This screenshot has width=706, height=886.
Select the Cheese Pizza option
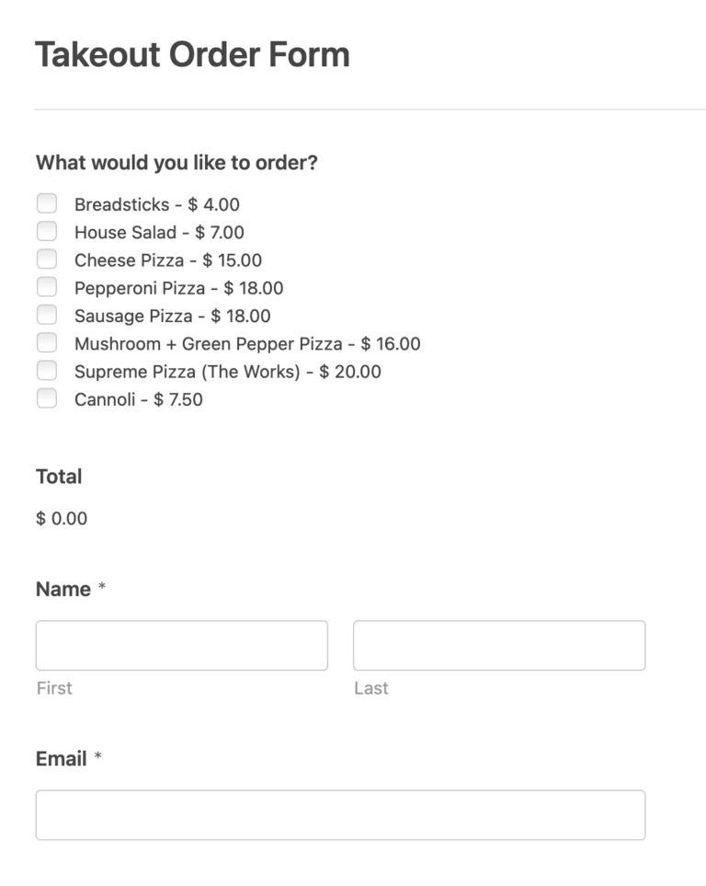47,259
